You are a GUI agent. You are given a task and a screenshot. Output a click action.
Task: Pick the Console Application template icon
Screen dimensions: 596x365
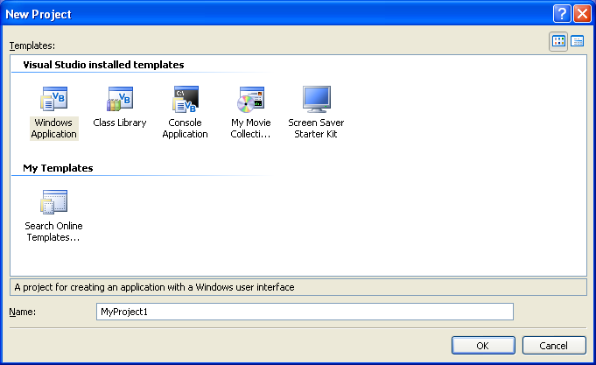pyautogui.click(x=186, y=99)
